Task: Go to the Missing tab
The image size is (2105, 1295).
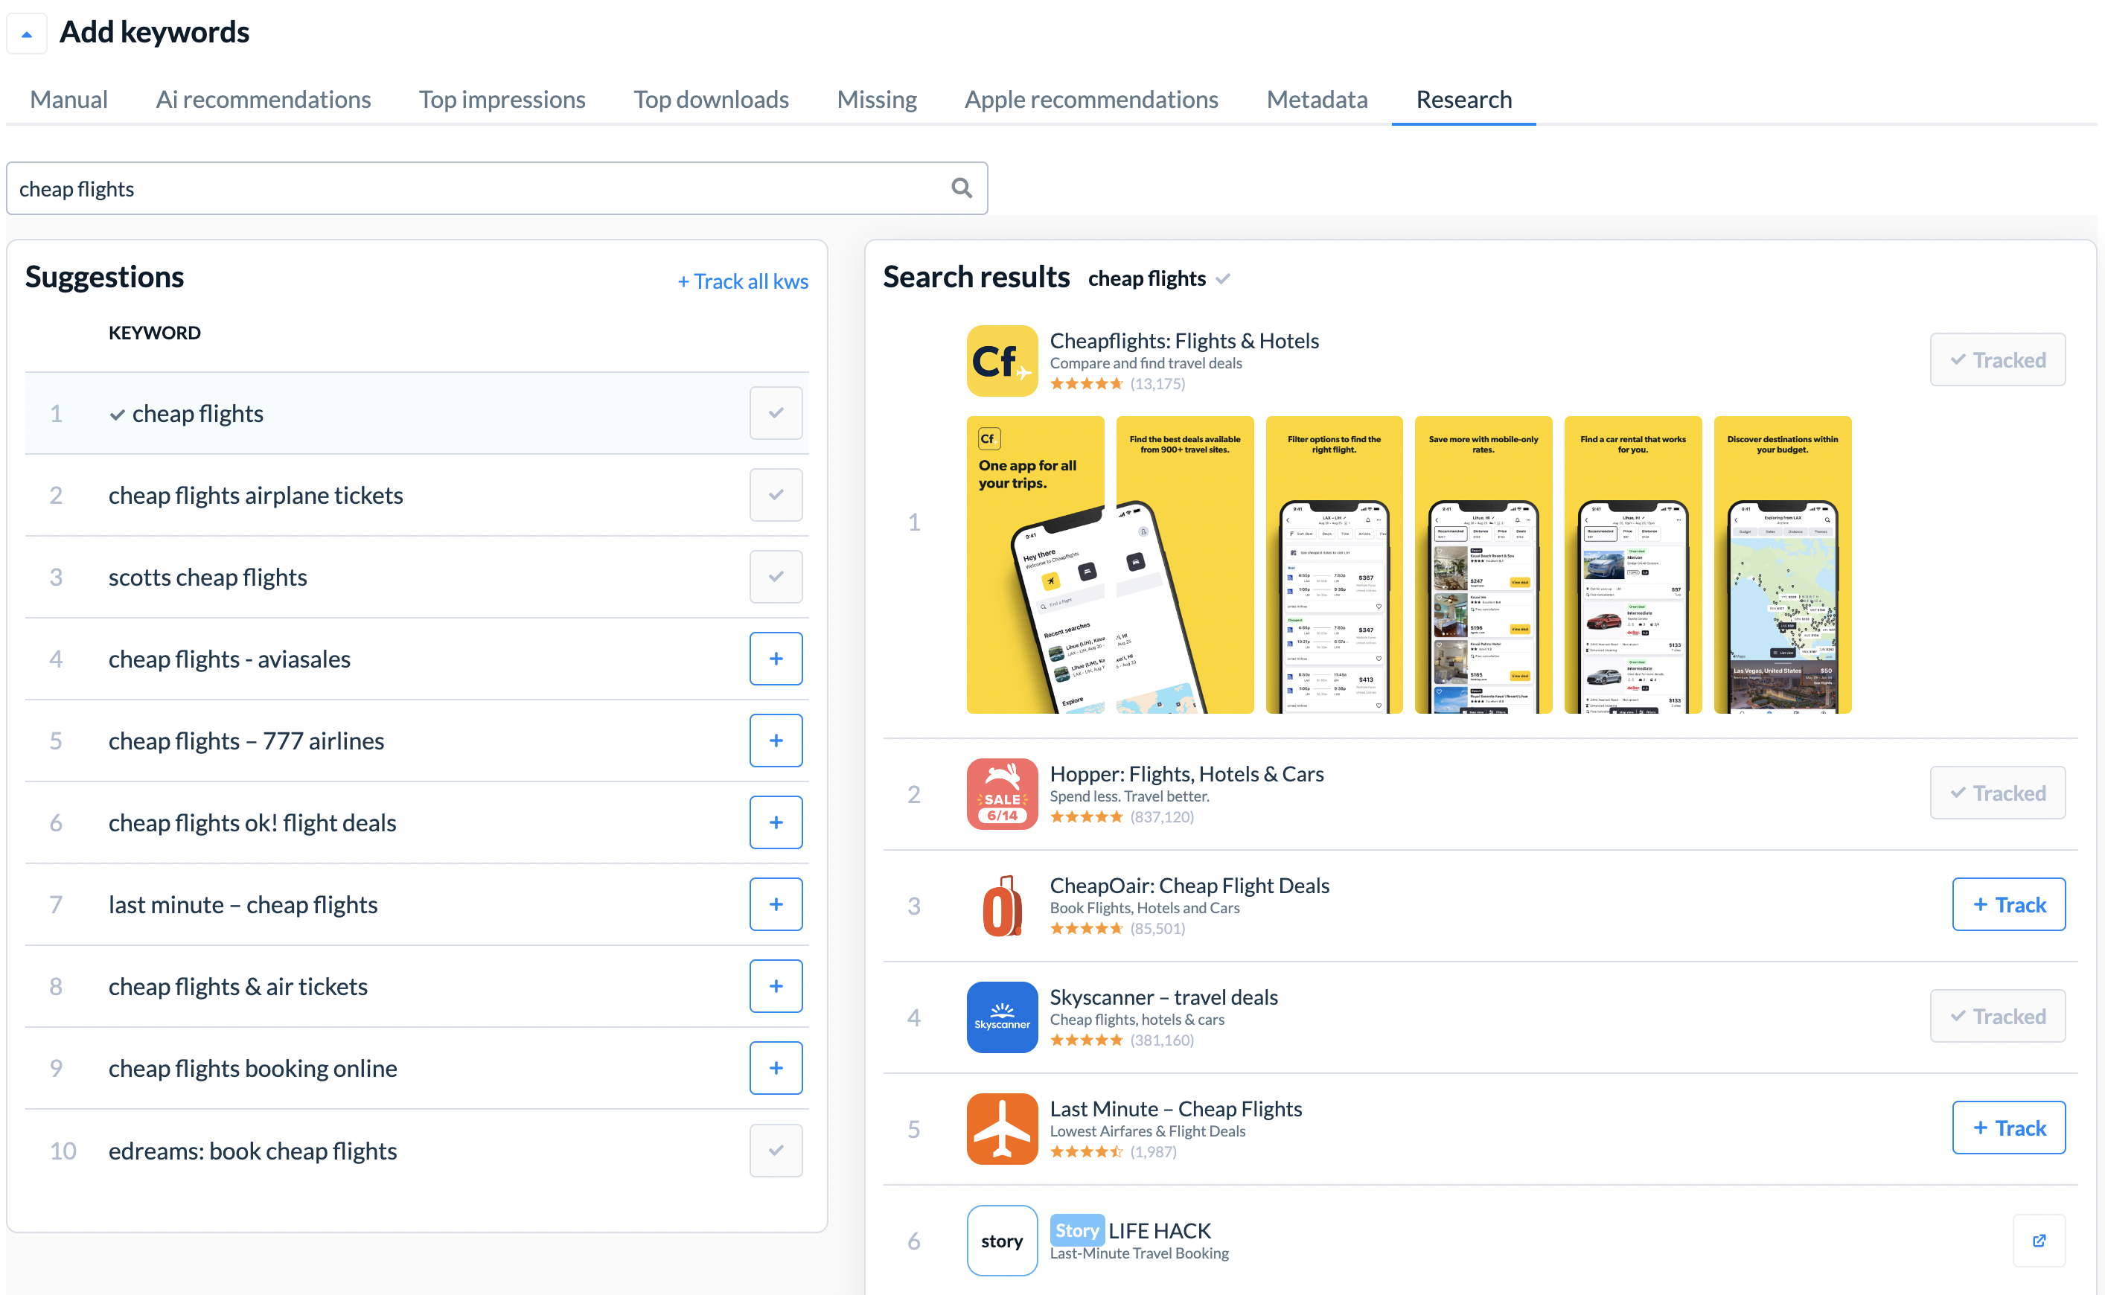Action: click(876, 99)
